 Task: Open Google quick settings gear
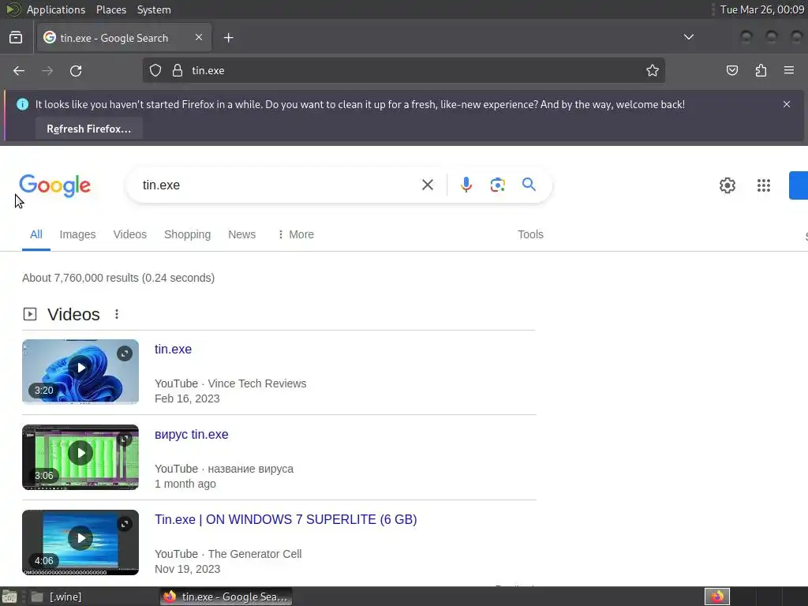click(727, 185)
